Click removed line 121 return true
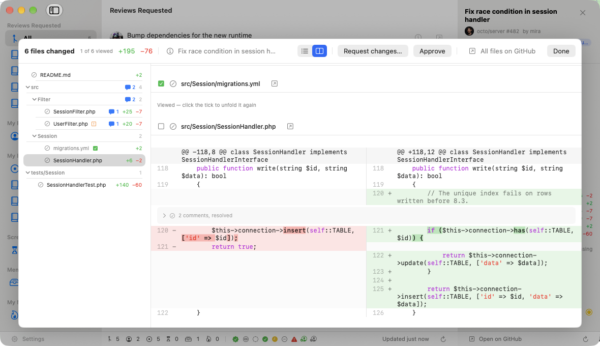The image size is (600, 346). [x=259, y=247]
